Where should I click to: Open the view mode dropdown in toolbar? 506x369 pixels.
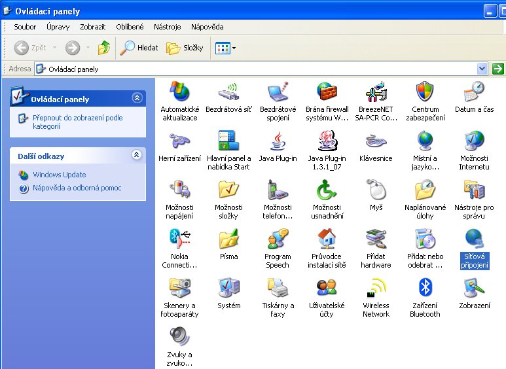click(234, 48)
